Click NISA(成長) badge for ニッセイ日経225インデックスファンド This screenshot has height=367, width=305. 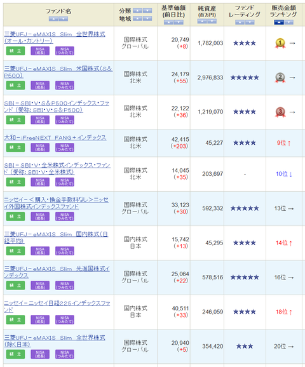coord(40,320)
